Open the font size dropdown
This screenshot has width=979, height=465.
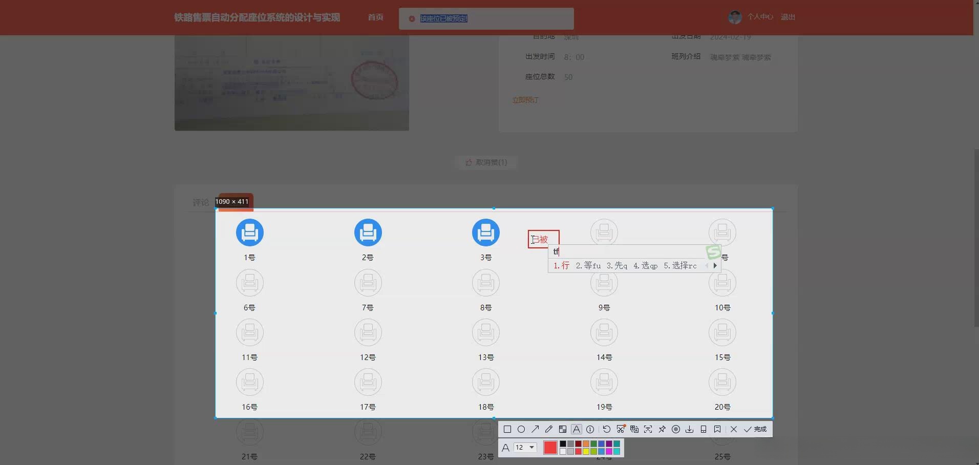tap(528, 447)
